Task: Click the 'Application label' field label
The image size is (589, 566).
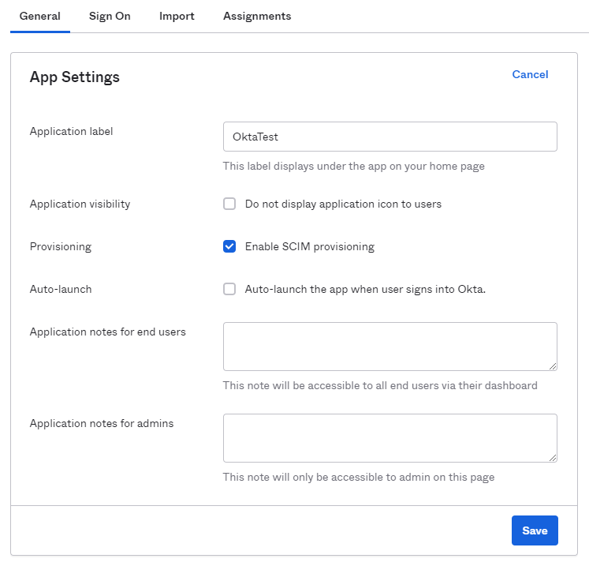Action: click(x=72, y=131)
